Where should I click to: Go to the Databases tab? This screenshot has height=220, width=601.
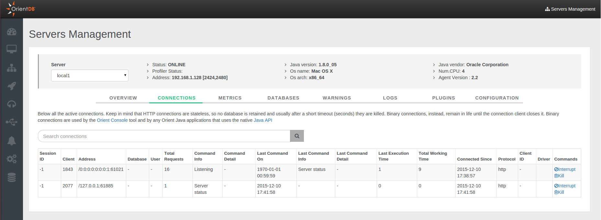[283, 98]
